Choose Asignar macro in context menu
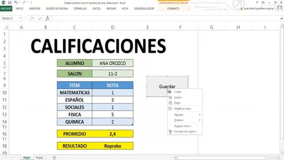This screenshot has width=284, height=160. tap(185, 126)
